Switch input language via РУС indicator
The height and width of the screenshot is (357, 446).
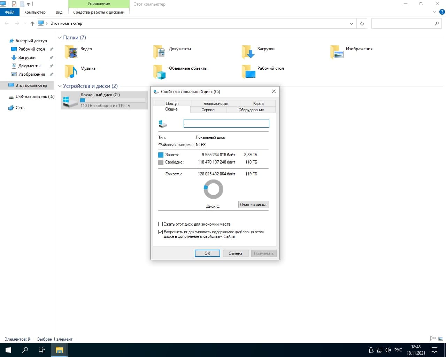[x=398, y=350]
